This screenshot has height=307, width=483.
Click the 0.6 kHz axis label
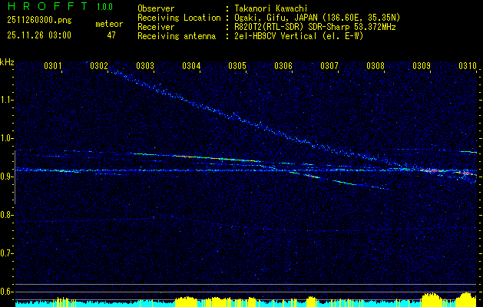5,292
